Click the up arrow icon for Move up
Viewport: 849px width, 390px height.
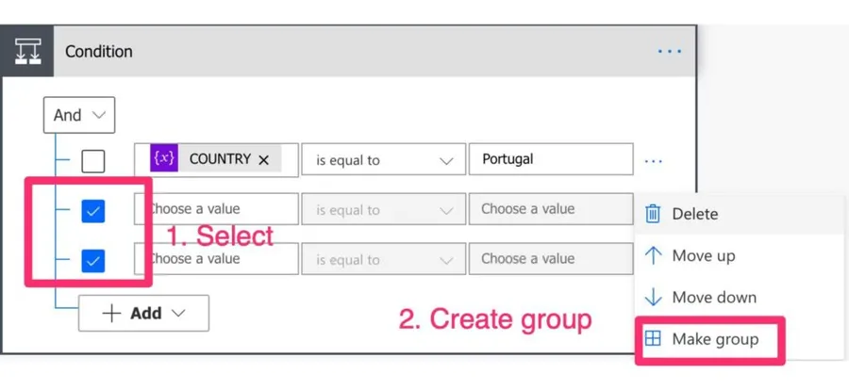[x=653, y=256]
